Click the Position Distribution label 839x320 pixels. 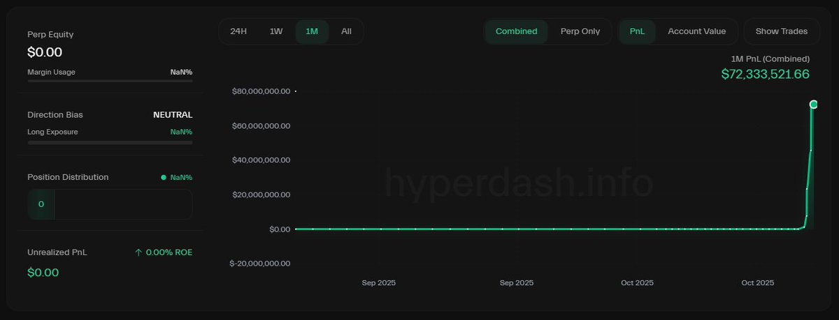(x=68, y=177)
